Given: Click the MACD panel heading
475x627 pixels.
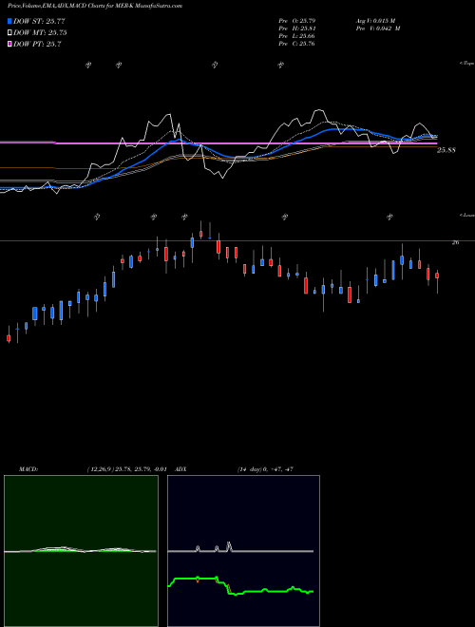Looking at the screenshot, I should coord(28,469).
